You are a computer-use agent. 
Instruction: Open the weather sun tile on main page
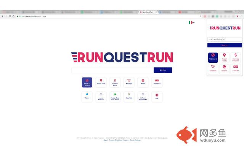point(143,82)
